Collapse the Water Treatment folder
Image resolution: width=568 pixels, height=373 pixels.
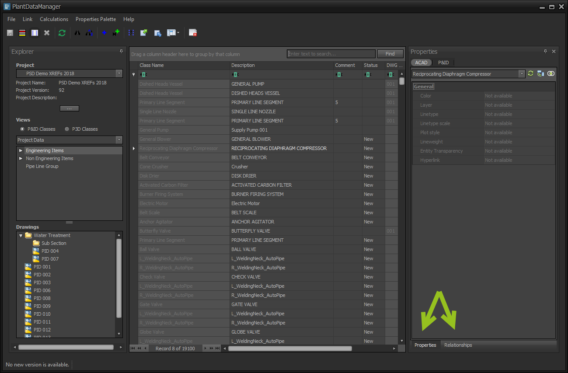[x=21, y=235]
